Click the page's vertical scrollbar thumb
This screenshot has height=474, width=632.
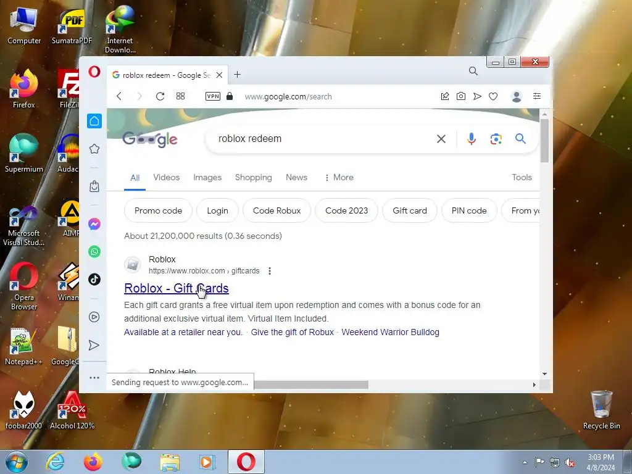click(x=544, y=141)
